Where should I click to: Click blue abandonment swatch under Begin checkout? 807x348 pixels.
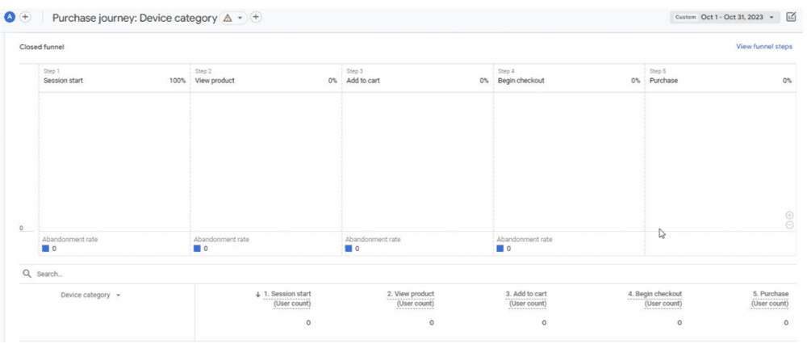500,249
